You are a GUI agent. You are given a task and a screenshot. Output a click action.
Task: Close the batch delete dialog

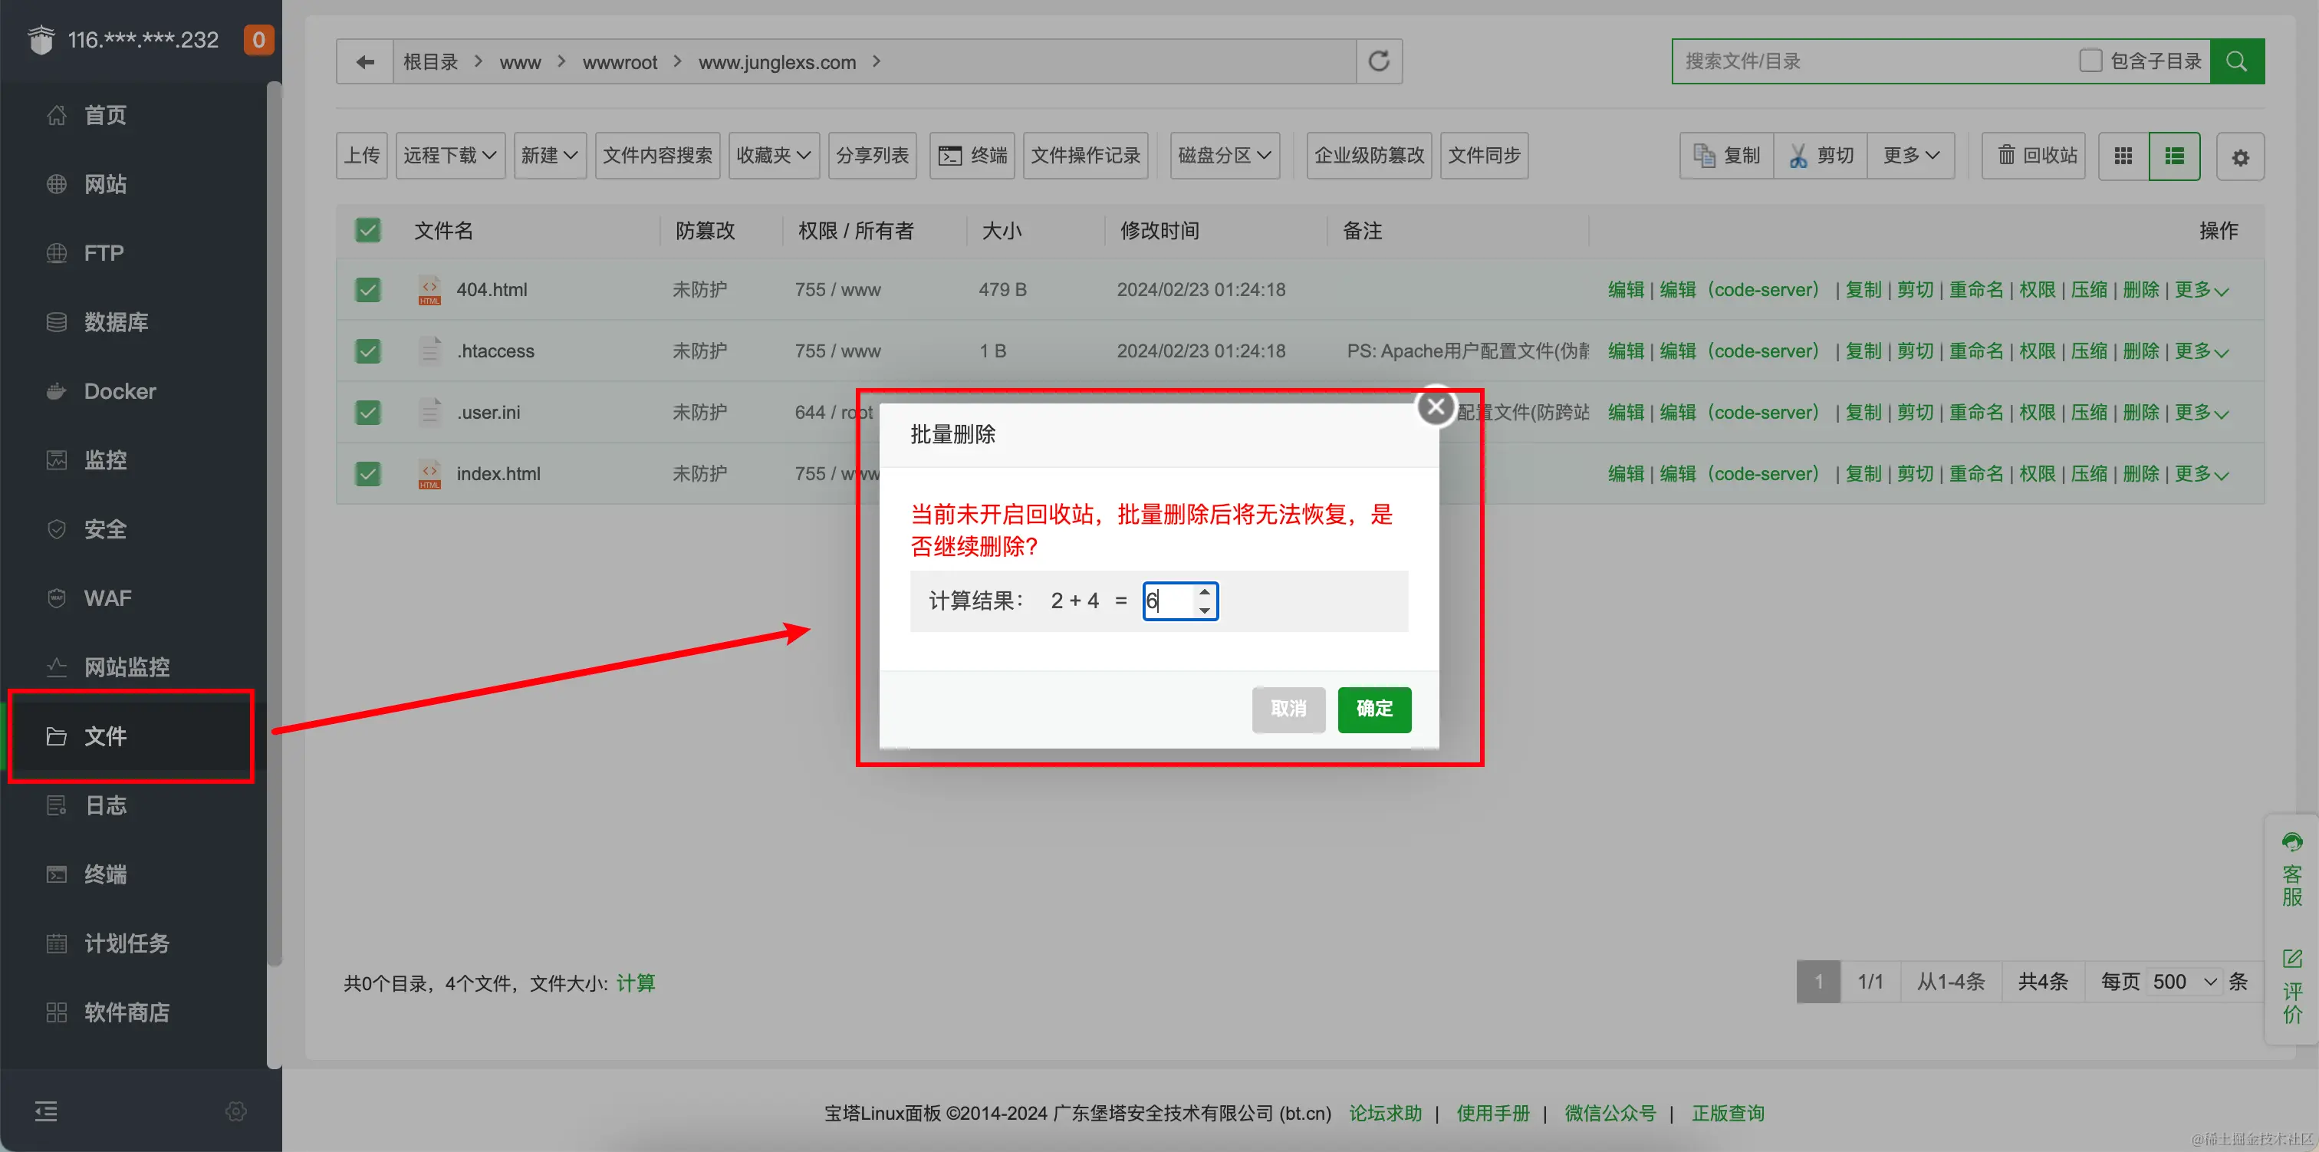coord(1436,407)
